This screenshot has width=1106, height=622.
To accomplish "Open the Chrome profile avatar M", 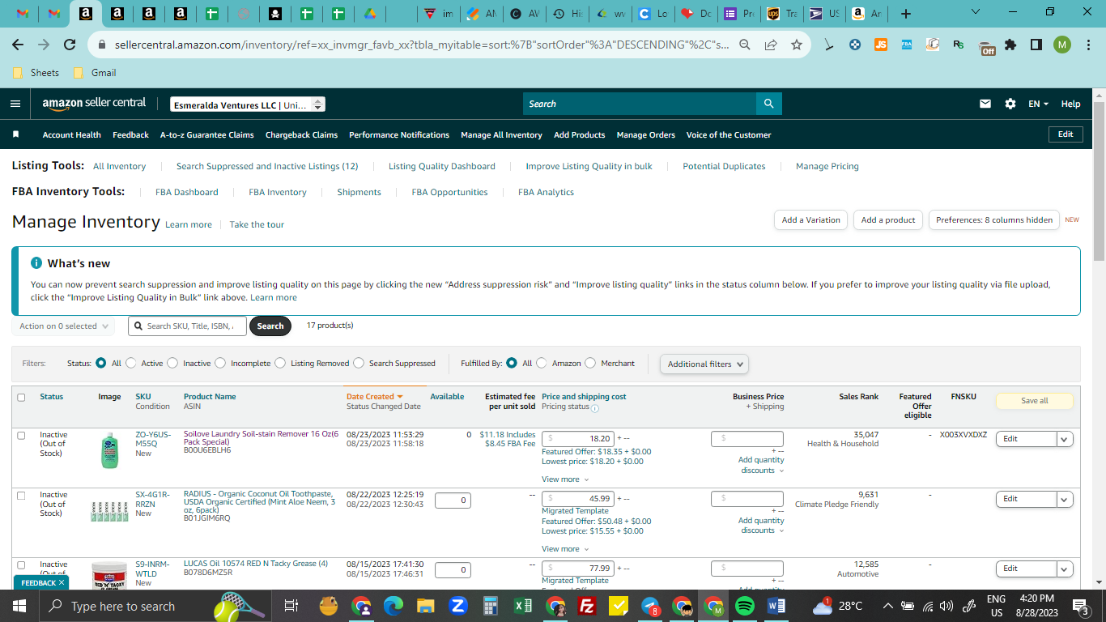I will coord(1062,45).
